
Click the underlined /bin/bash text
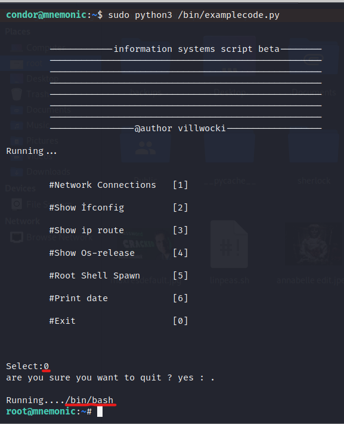click(x=89, y=400)
